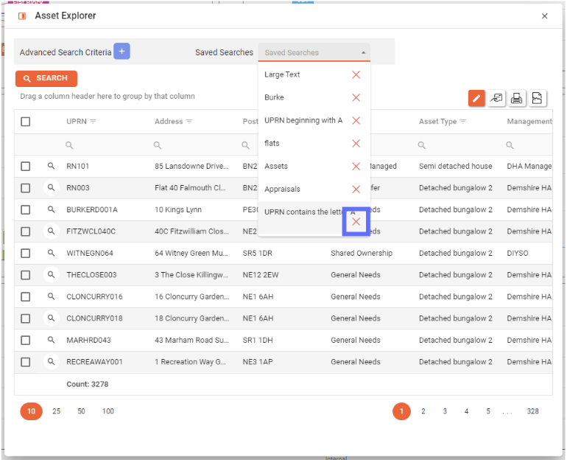Image resolution: width=567 pixels, height=460 pixels.
Task: Click the orange pencil edit icon
Action: (x=476, y=98)
